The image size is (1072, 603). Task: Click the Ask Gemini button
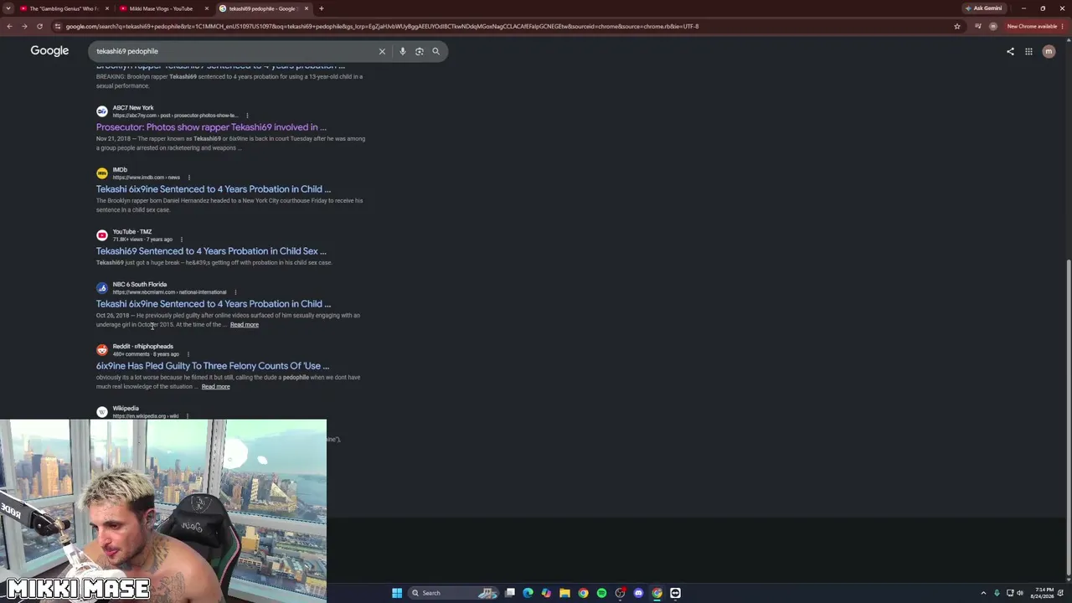[x=984, y=8]
